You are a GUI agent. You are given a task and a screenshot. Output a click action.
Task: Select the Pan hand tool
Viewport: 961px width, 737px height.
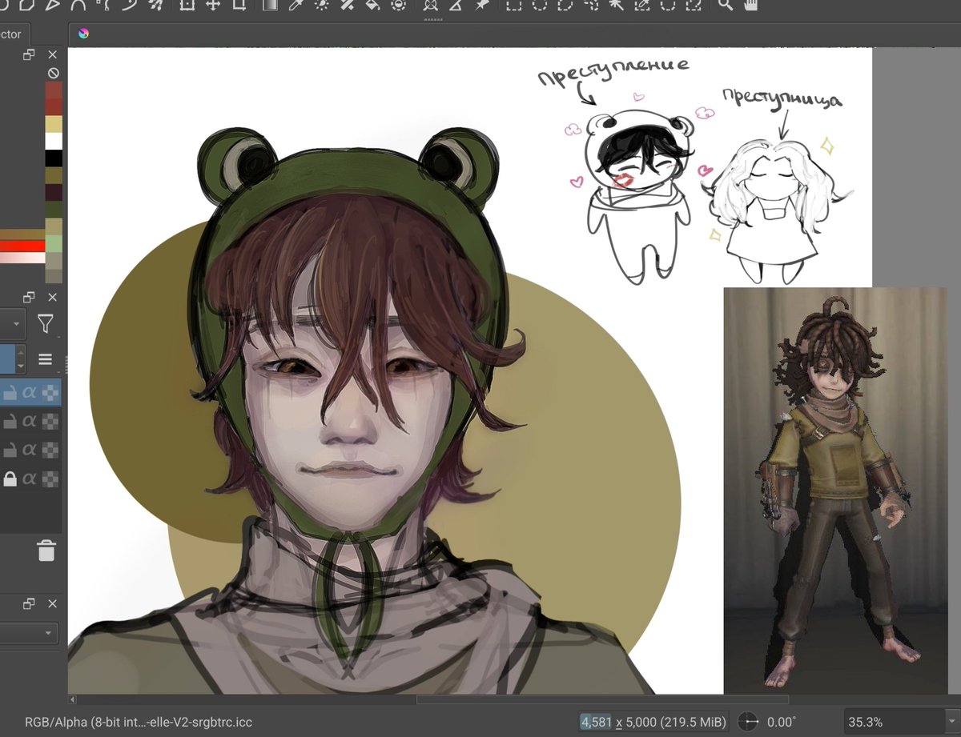pyautogui.click(x=750, y=5)
